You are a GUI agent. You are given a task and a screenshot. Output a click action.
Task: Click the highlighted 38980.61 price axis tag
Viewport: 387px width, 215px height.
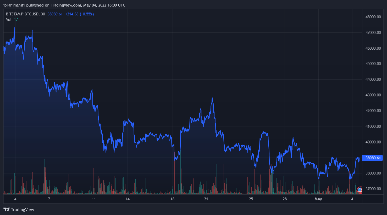pos(373,158)
